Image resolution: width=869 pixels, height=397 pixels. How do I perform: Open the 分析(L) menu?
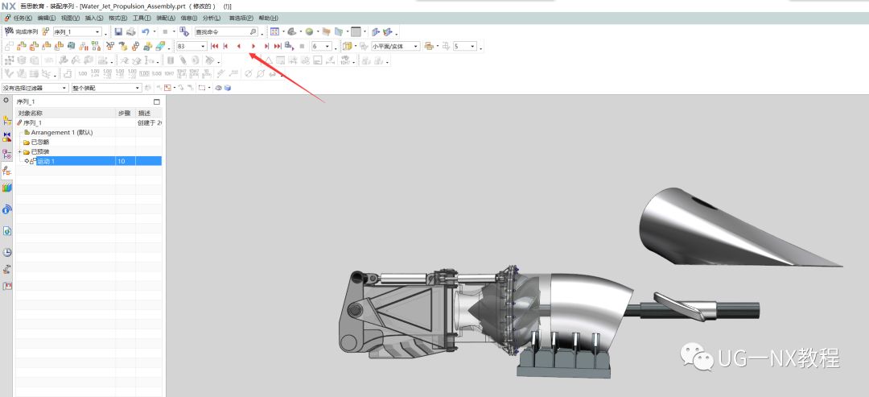[x=211, y=19]
